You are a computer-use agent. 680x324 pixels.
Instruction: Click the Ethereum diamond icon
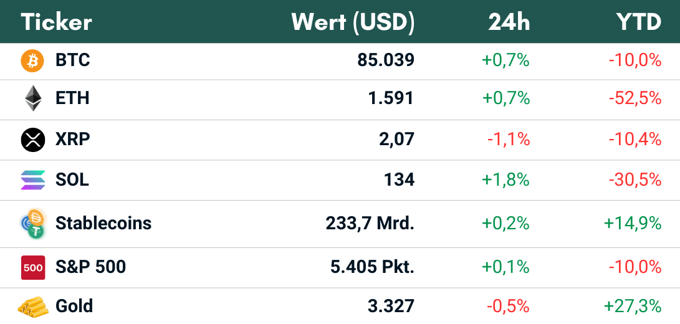tap(32, 98)
